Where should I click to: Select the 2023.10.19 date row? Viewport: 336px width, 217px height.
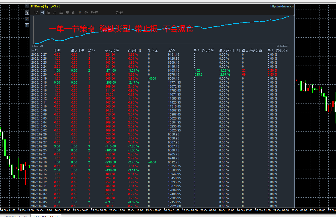(x=39, y=78)
